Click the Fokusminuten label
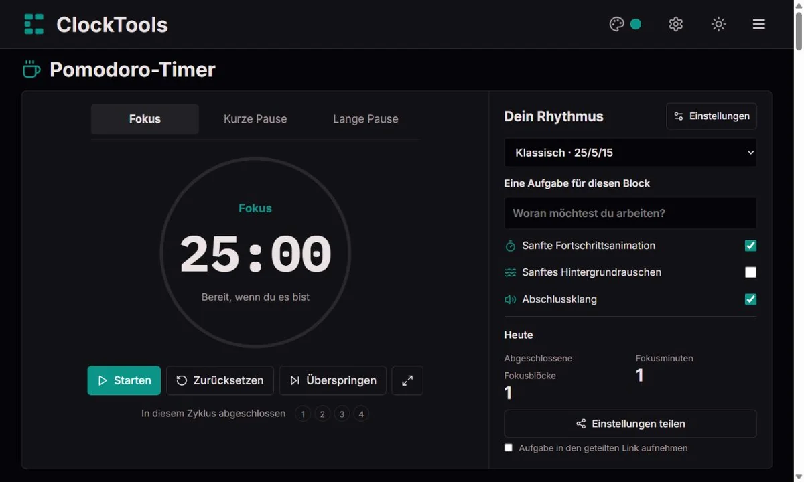The width and height of the screenshot is (804, 482). [665, 358]
